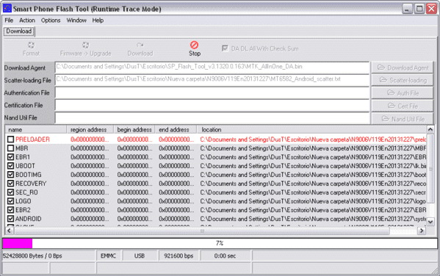Select the ANDROID row name text
The image size is (440, 276).
click(29, 219)
